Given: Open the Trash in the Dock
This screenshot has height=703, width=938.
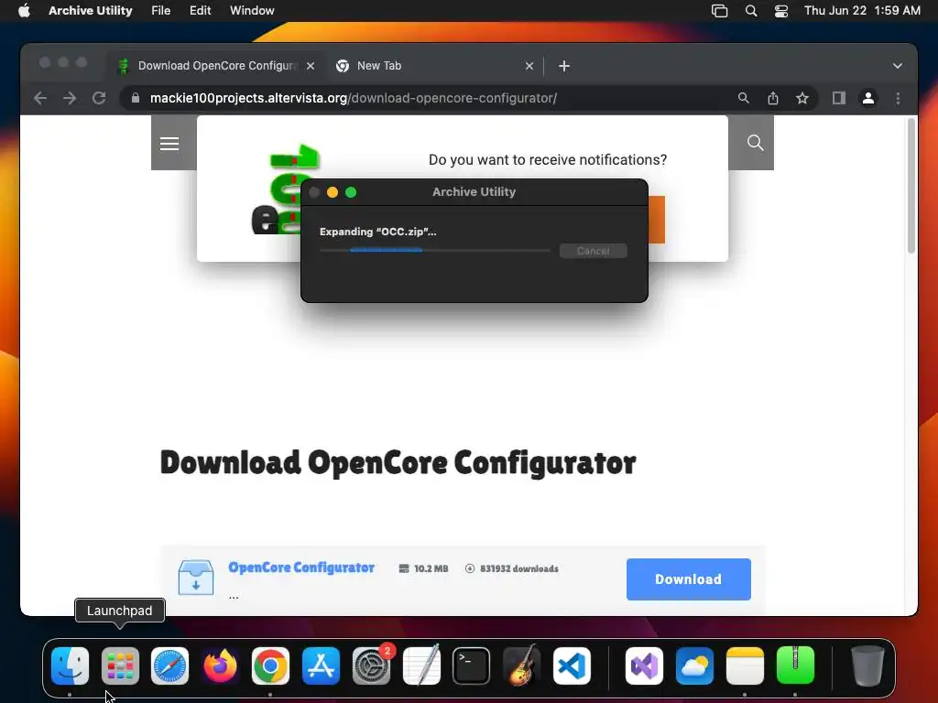Looking at the screenshot, I should (867, 665).
